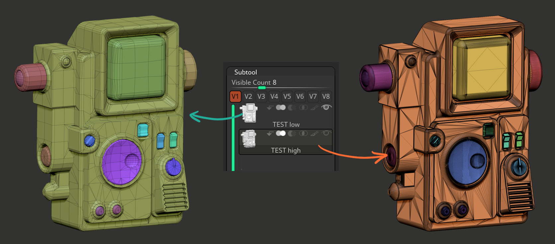Toggle eye visibility for TEST low
Viewport: 555px width, 244px height.
(x=326, y=107)
